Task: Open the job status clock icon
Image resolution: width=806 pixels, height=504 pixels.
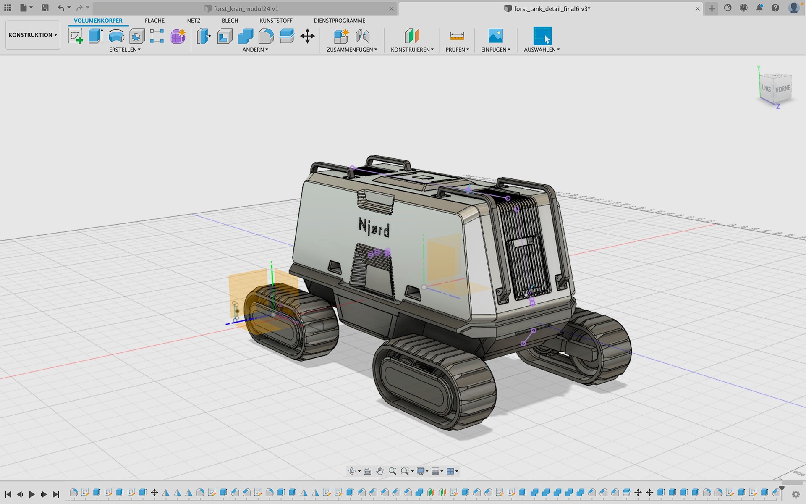Action: coord(743,8)
